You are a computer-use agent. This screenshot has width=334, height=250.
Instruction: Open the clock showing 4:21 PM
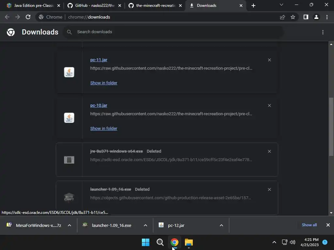pyautogui.click(x=310, y=242)
